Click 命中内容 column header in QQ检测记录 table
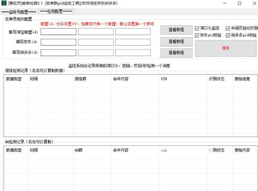 click(135, 150)
